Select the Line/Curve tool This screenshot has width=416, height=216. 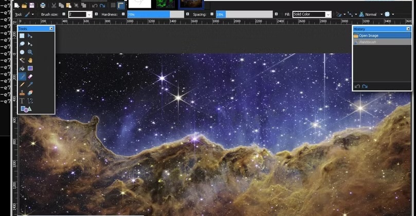click(30, 101)
